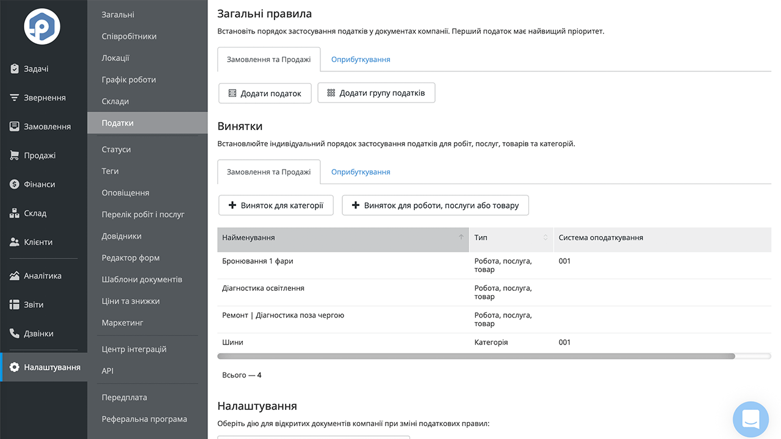Add Виняток для роботи, послуги або товару
This screenshot has height=439, width=781.
[435, 205]
